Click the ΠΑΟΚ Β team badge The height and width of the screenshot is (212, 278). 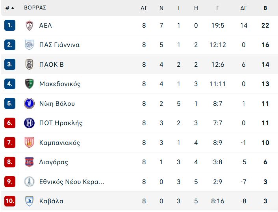[x=29, y=64]
